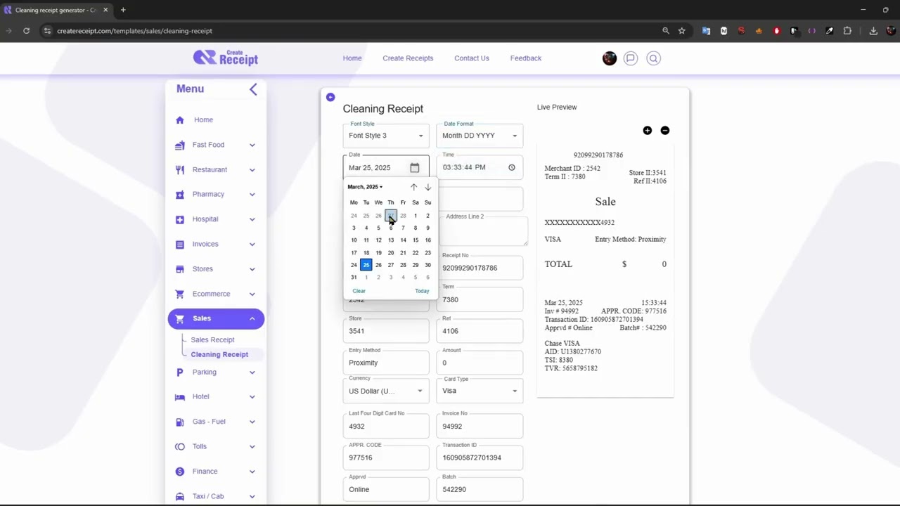Click the Create Receipt logo
The height and width of the screenshot is (506, 900).
pyautogui.click(x=226, y=58)
